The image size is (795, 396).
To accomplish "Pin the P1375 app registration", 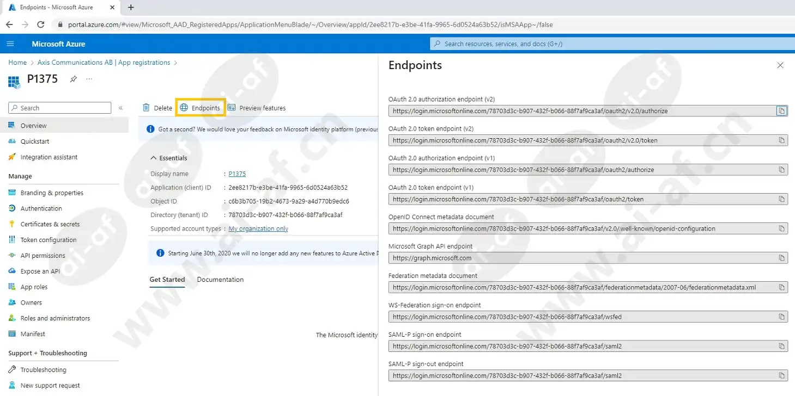I will (74, 79).
